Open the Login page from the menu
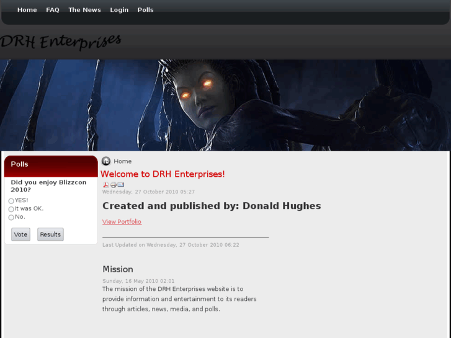 coord(119,10)
